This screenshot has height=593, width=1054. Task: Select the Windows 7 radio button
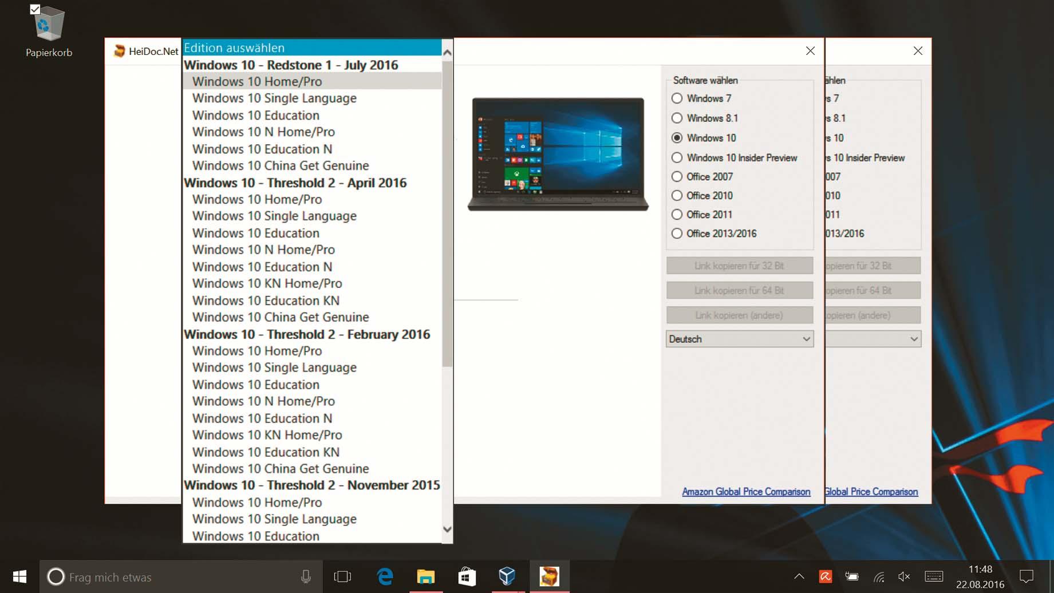point(677,98)
